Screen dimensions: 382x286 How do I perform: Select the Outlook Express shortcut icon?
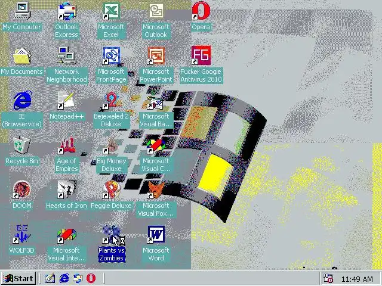point(66,11)
